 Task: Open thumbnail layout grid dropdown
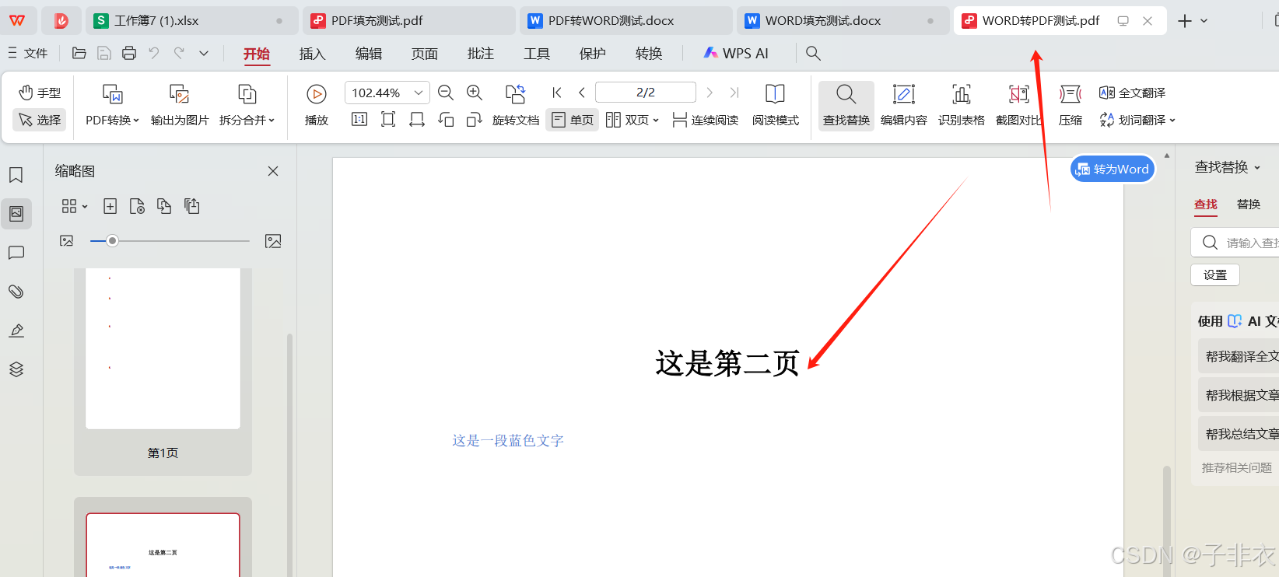coord(75,206)
